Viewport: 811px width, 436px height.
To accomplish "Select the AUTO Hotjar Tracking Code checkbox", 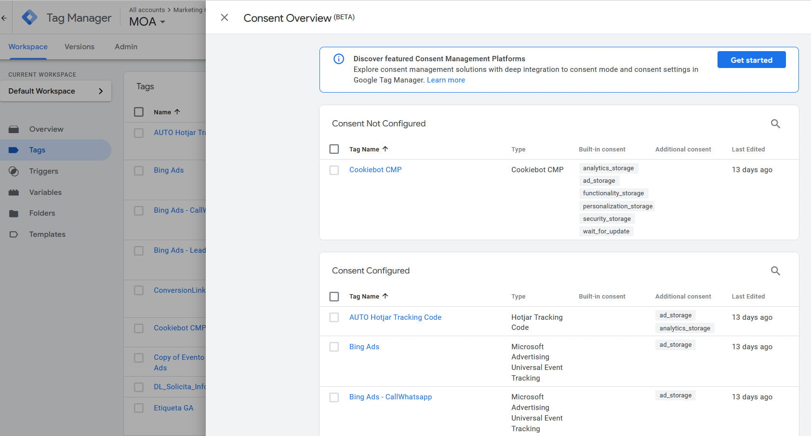I will tap(334, 317).
